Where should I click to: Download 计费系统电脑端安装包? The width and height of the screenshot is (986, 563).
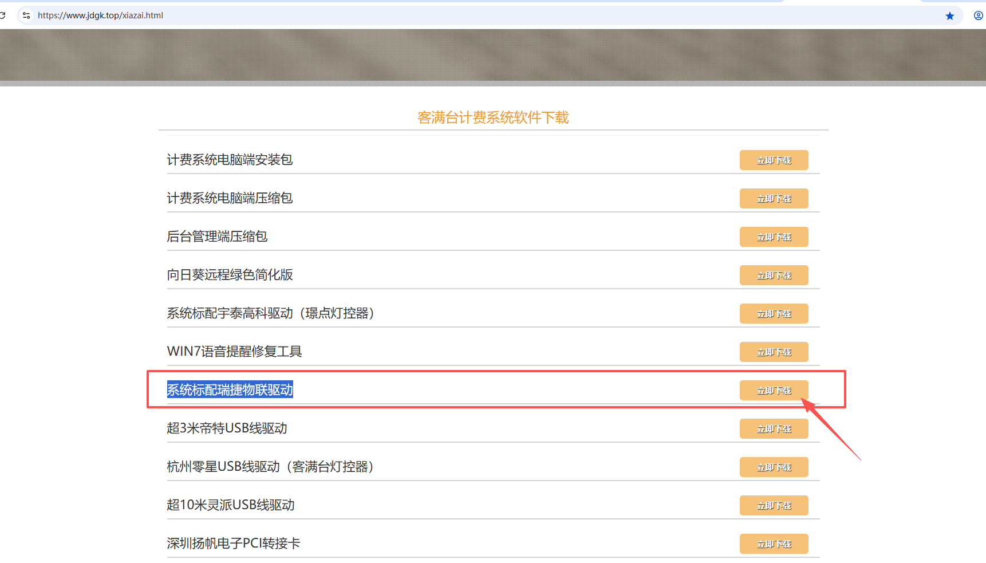click(774, 160)
